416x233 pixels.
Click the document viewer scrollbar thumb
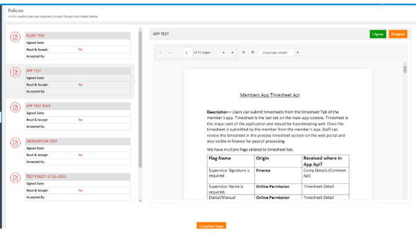tap(405, 69)
